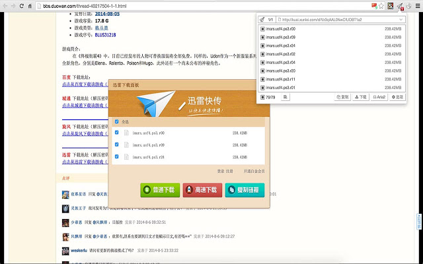Screen dimensions: 423x264
Task: Open the browser home page icon
Action: pos(30,6)
